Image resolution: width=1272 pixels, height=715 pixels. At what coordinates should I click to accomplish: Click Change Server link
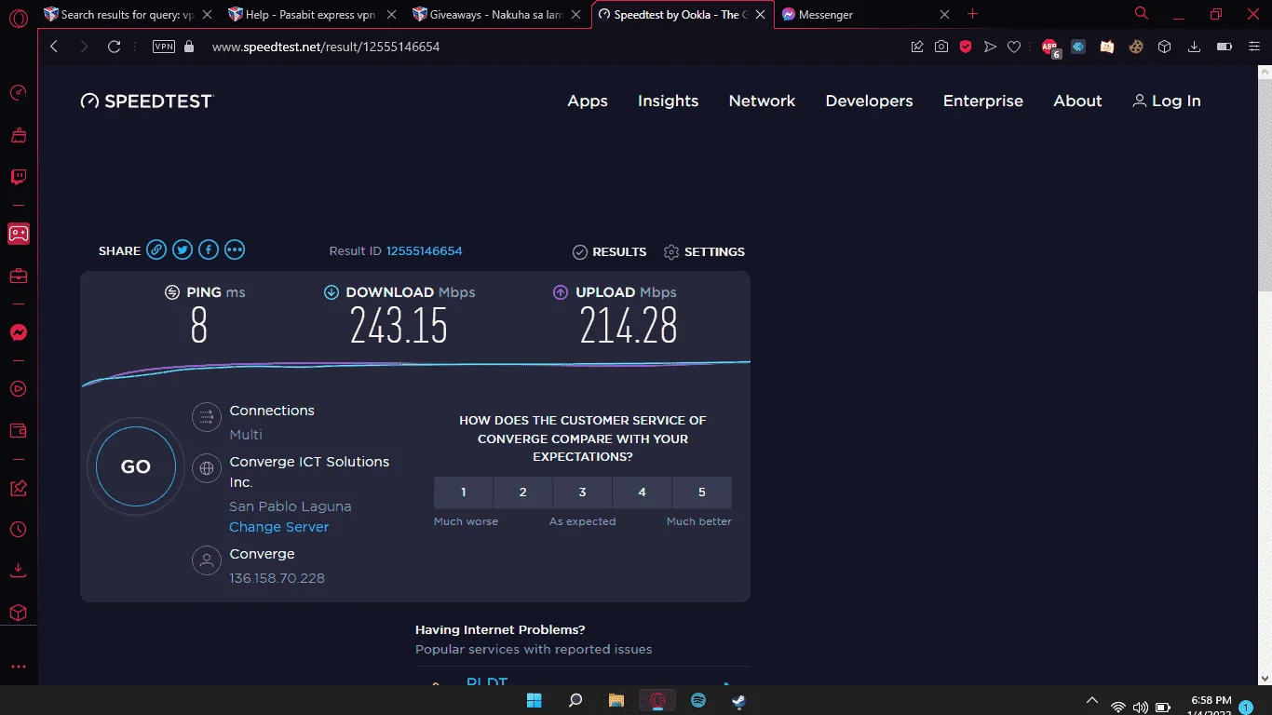(x=278, y=527)
